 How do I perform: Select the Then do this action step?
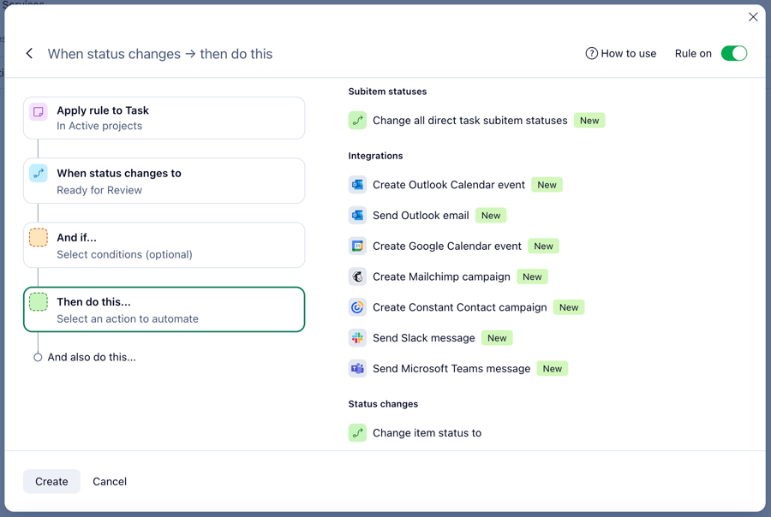164,310
